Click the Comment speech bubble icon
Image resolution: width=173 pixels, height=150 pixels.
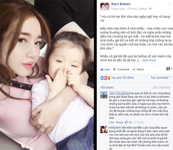point(115,69)
